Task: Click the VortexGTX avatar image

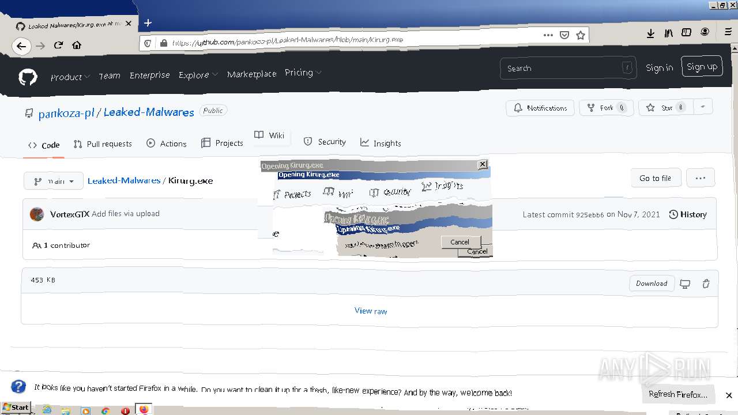Action: pos(37,214)
